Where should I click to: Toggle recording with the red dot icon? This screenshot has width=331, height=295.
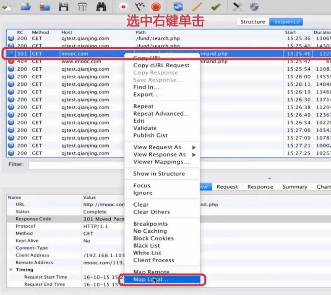[x=123, y=7]
